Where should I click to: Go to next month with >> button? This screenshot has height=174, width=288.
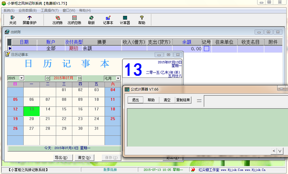point(79,78)
